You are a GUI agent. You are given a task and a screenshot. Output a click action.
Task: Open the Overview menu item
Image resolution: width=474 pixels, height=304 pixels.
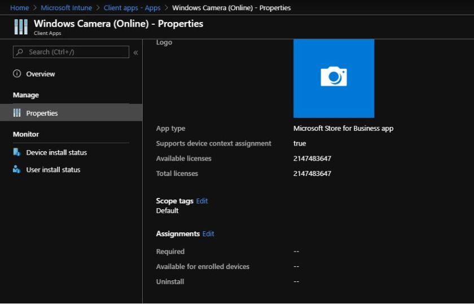click(x=41, y=74)
